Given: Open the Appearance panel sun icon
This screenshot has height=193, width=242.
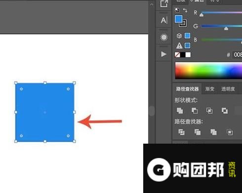Looking at the screenshot, I should click(164, 38).
